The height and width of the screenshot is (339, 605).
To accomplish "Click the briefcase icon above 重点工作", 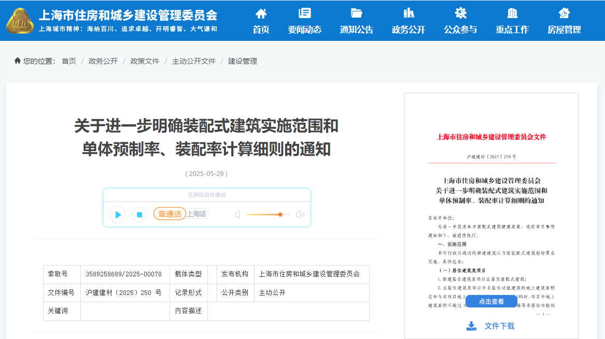I will 512,14.
